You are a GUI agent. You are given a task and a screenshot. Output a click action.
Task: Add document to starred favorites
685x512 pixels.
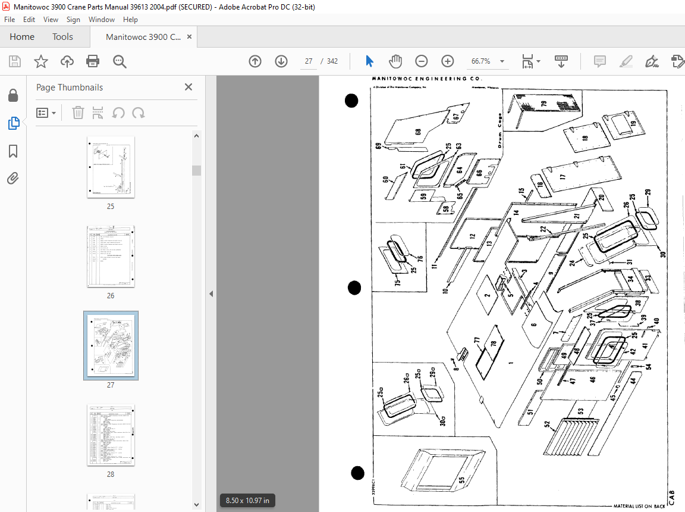pyautogui.click(x=41, y=61)
